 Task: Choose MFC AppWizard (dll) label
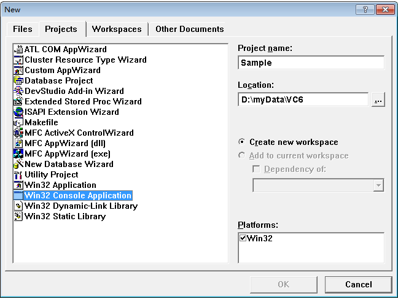65,143
